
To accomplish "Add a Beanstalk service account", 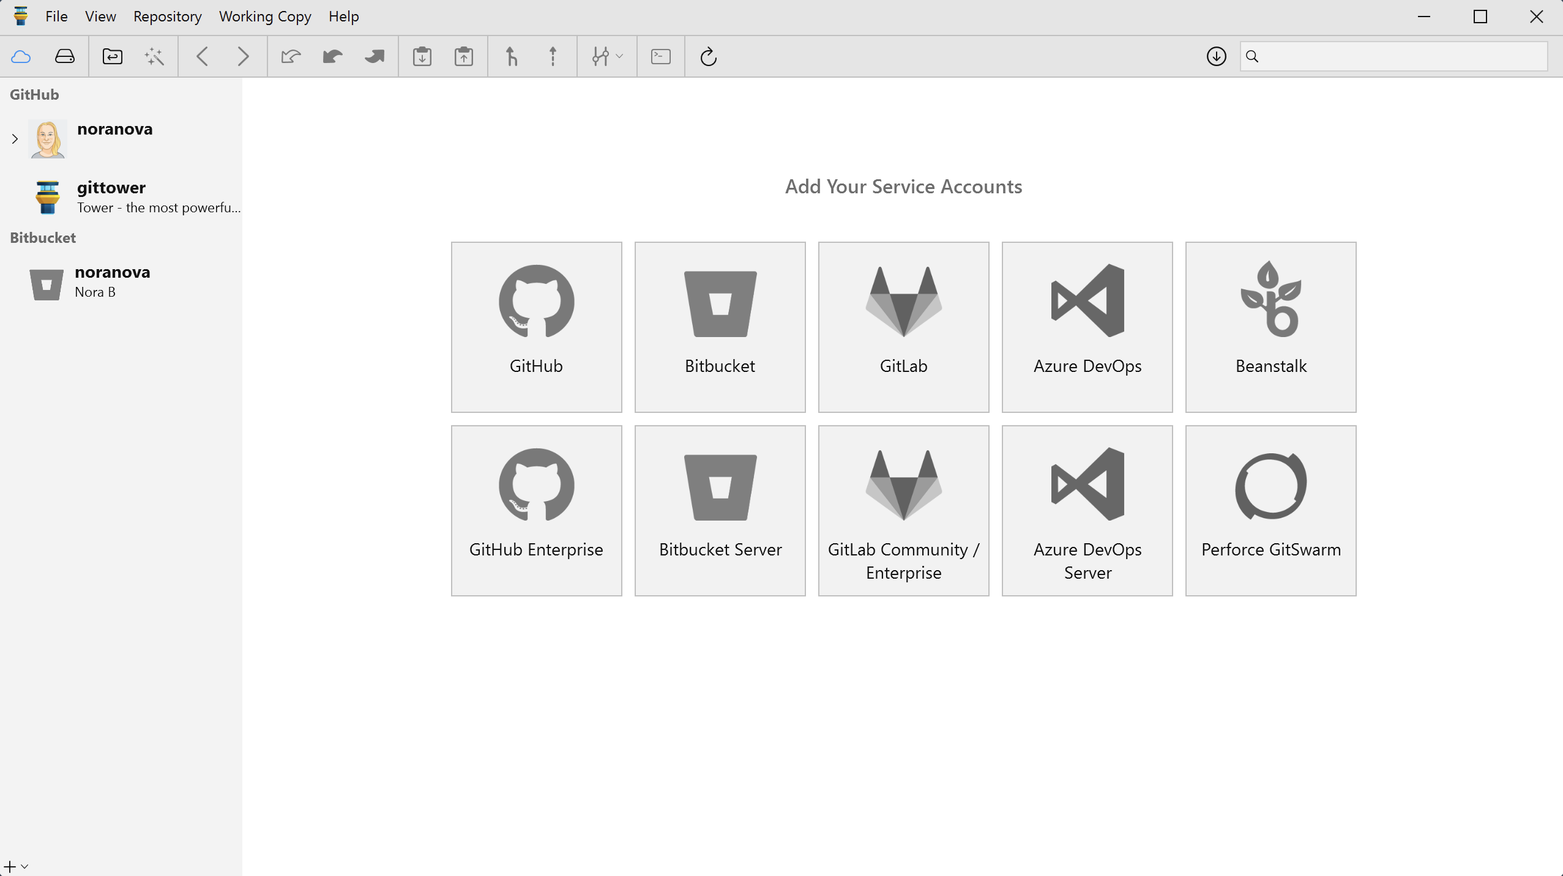I will coord(1270,327).
